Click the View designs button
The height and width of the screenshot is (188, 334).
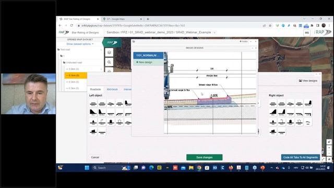tap(308, 80)
